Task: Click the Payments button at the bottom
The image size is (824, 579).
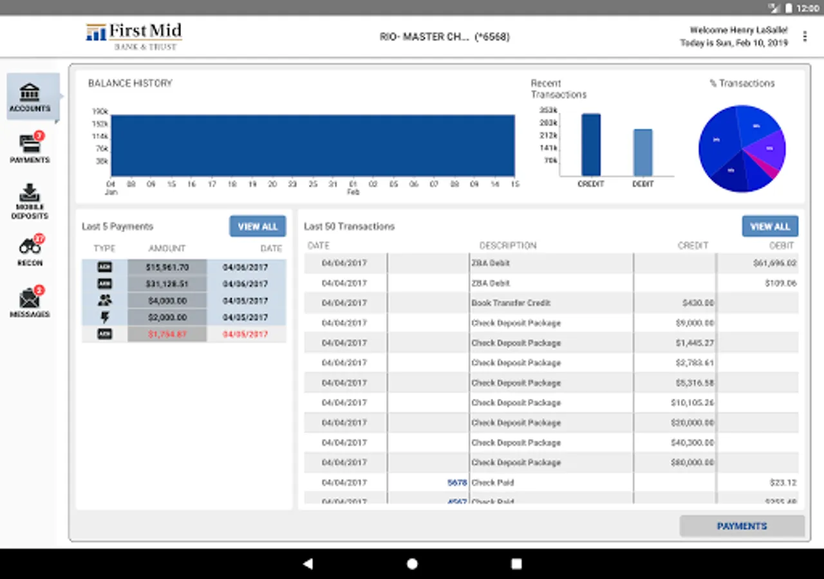Action: pos(742,526)
